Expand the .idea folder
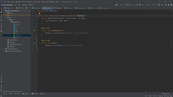The height and width of the screenshot is (97, 173). tap(6, 13)
